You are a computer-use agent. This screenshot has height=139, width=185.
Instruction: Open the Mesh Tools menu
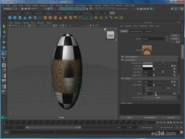pyautogui.click(x=70, y=5)
